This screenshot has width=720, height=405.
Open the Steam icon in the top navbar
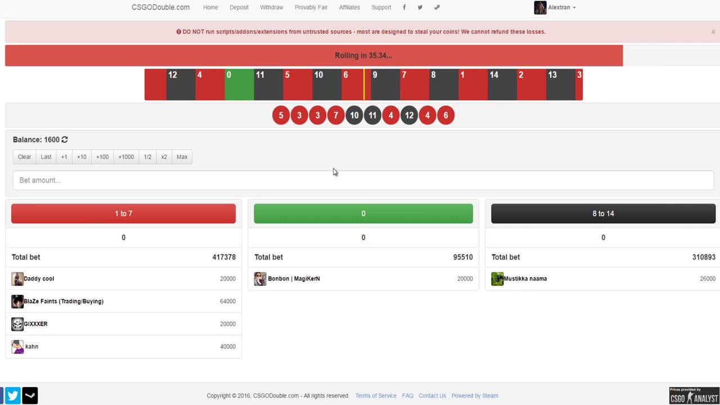436,7
